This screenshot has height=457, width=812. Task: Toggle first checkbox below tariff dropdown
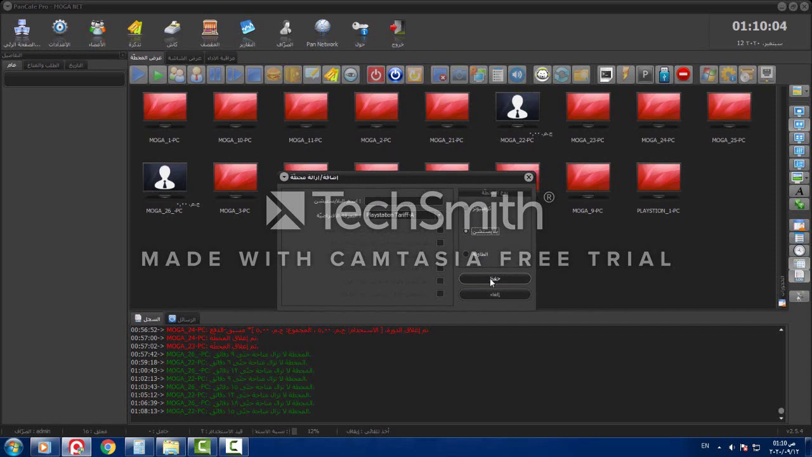pyautogui.click(x=440, y=230)
